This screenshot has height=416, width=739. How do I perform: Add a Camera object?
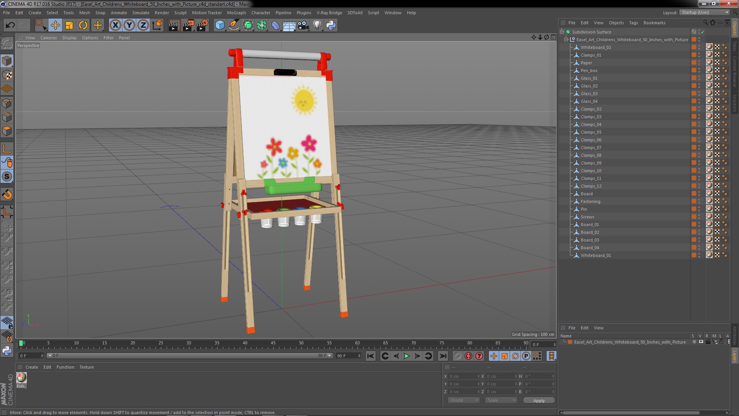[303, 25]
